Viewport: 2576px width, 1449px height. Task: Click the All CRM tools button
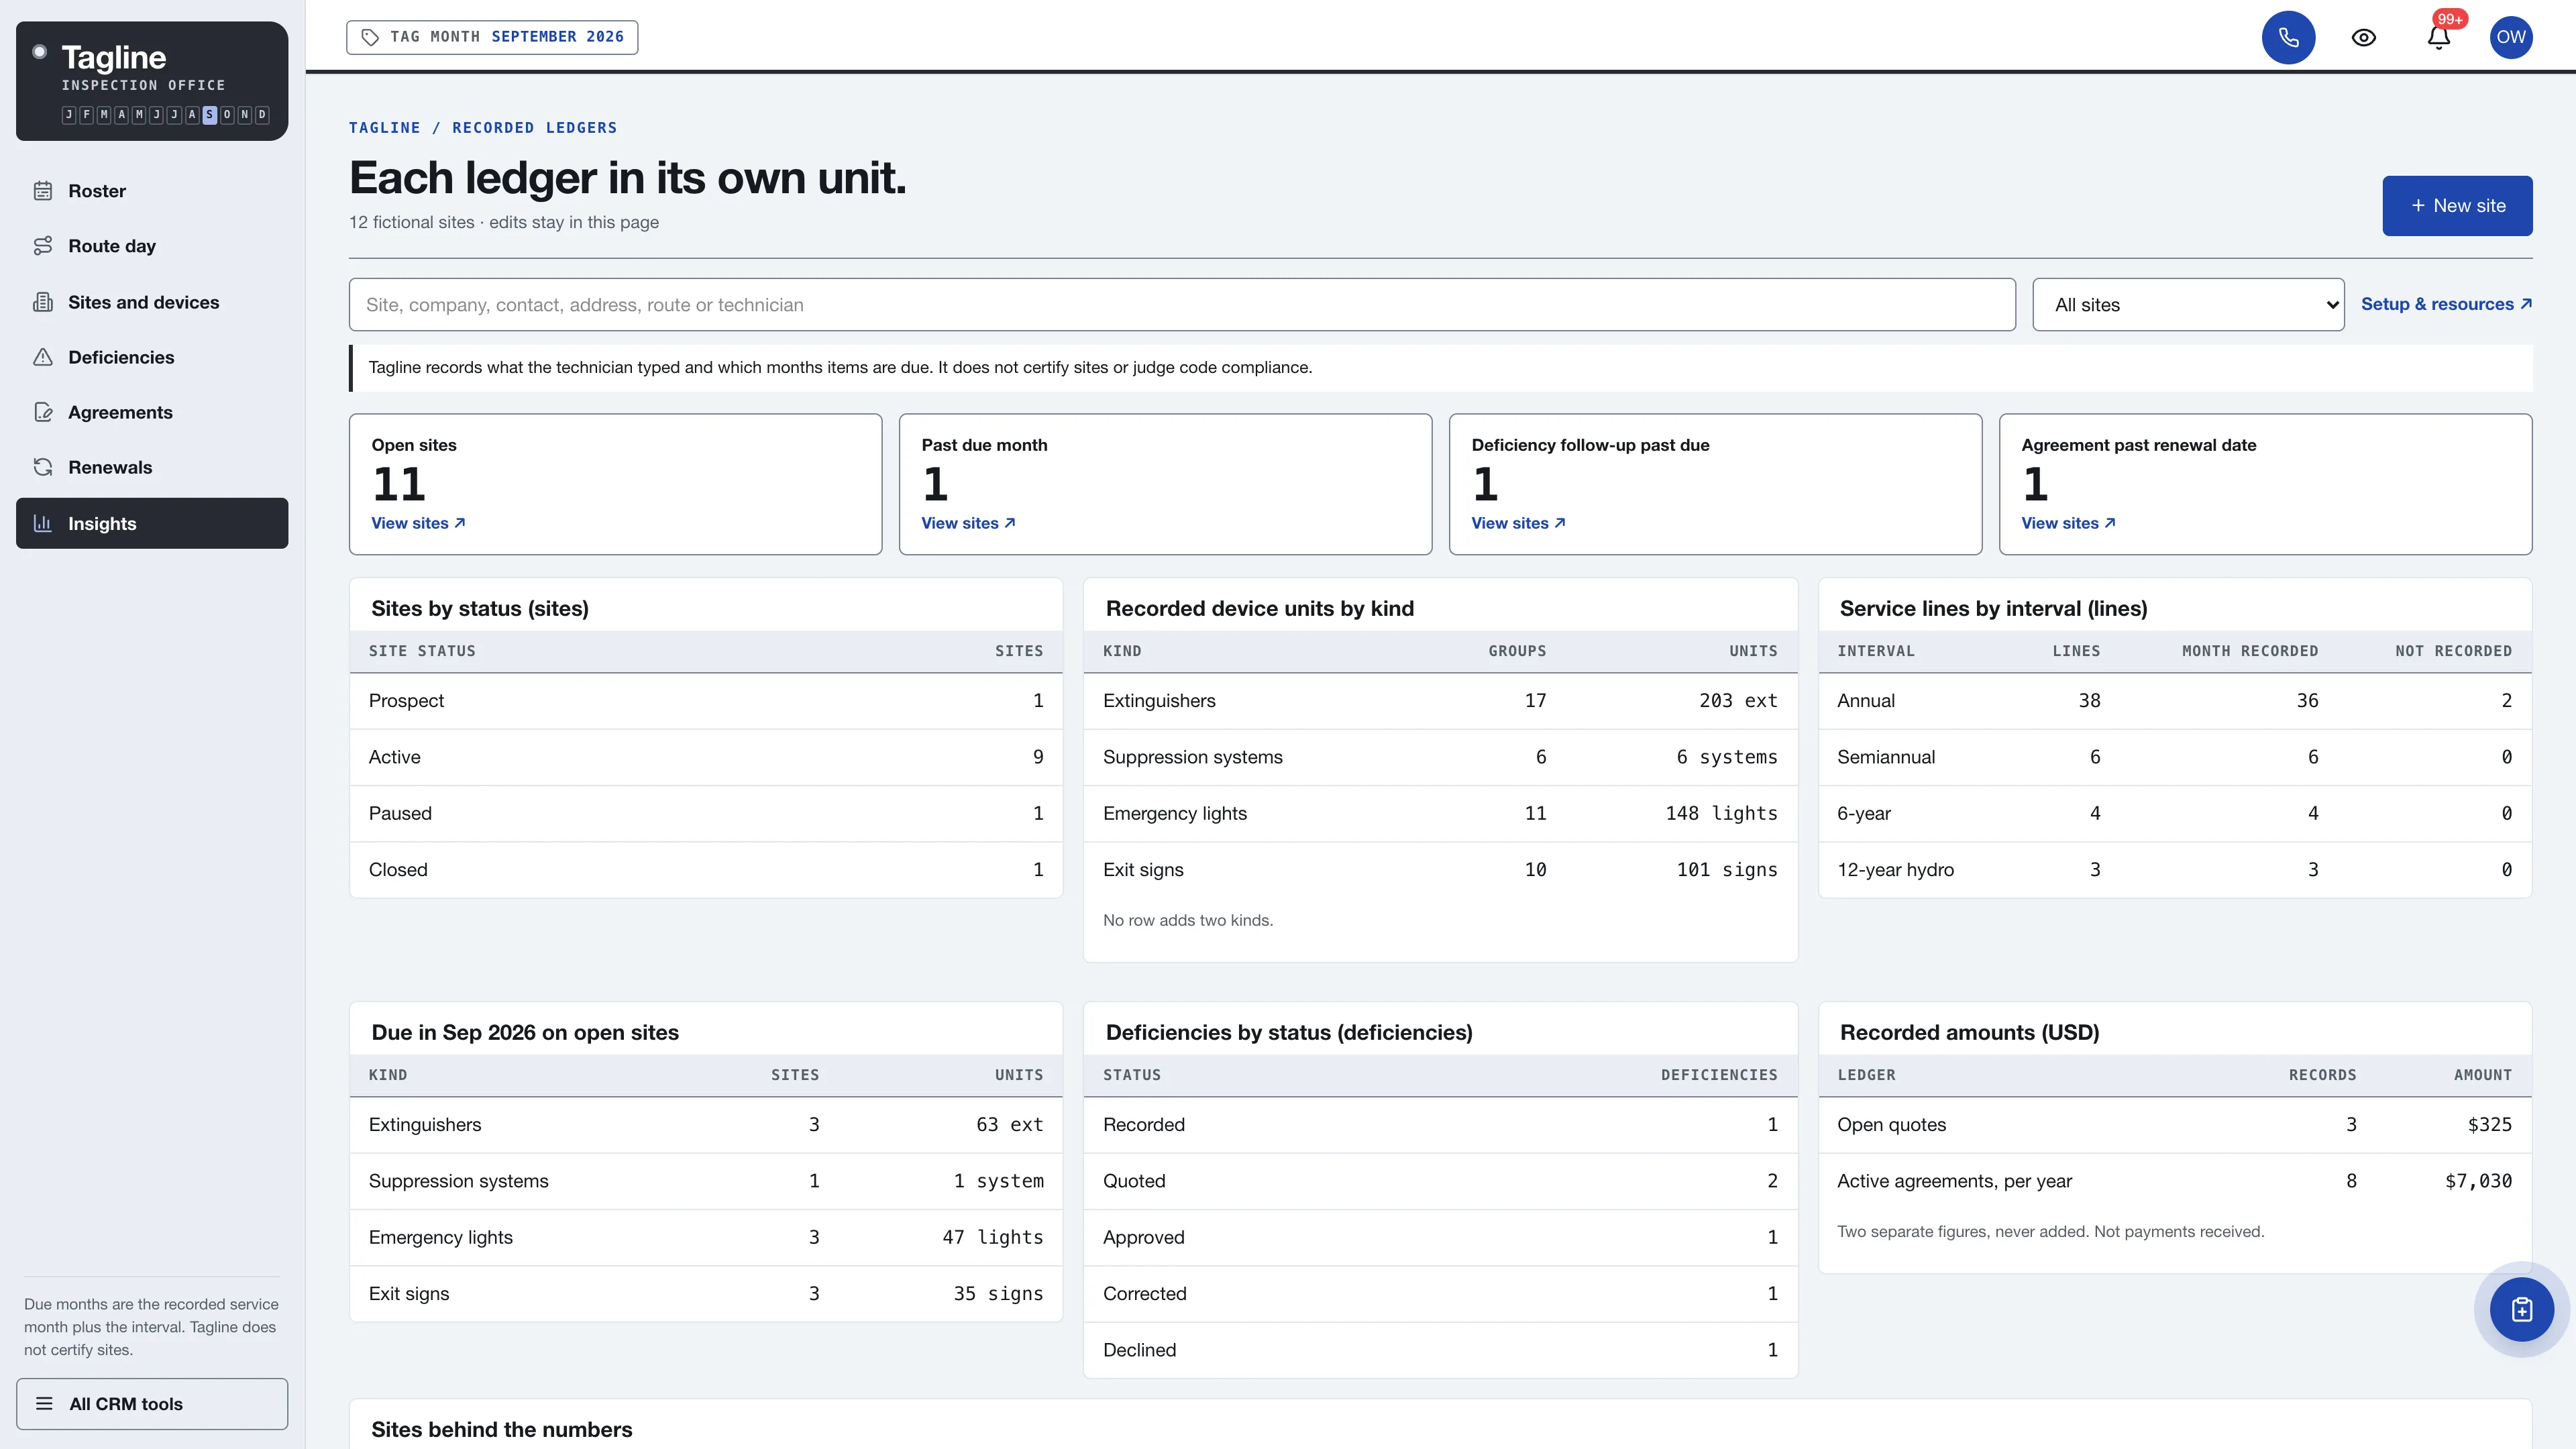point(152,1404)
